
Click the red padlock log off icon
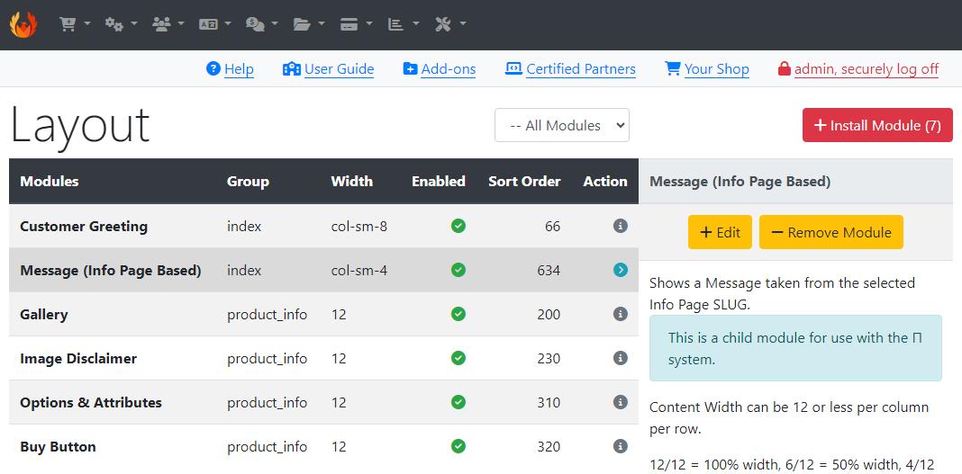click(784, 68)
